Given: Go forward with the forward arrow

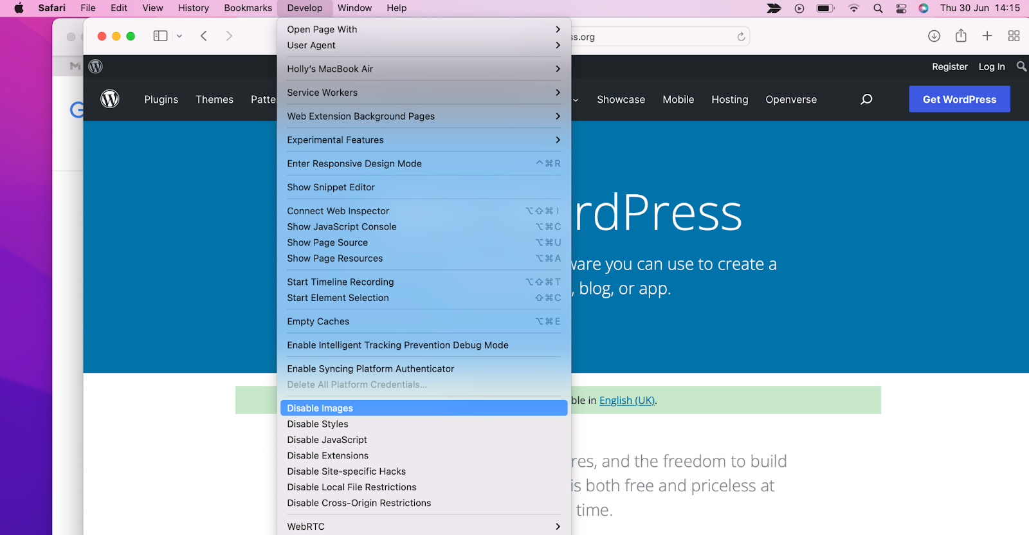Looking at the screenshot, I should (x=229, y=36).
